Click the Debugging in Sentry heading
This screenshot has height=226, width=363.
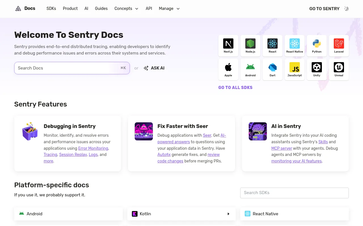pyautogui.click(x=69, y=126)
